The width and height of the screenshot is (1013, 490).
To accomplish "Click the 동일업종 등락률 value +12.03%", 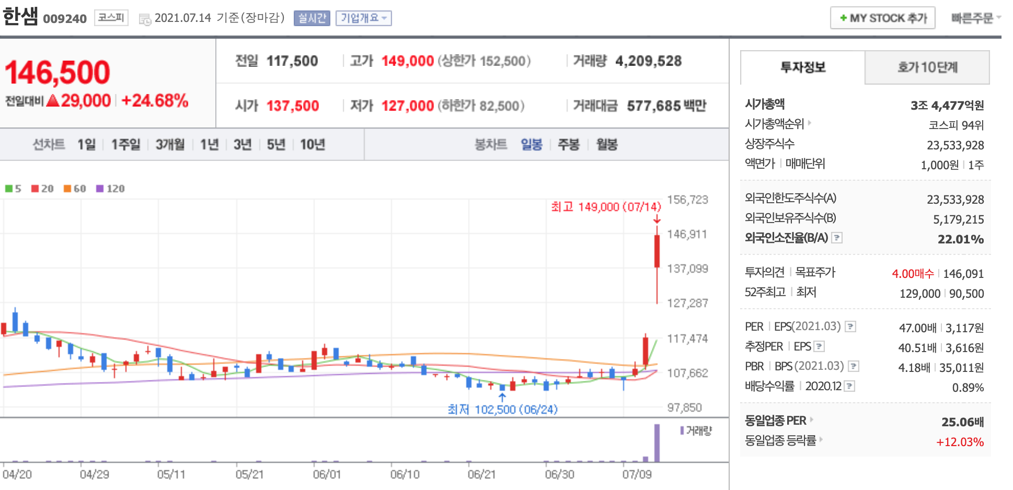I will click(x=960, y=442).
